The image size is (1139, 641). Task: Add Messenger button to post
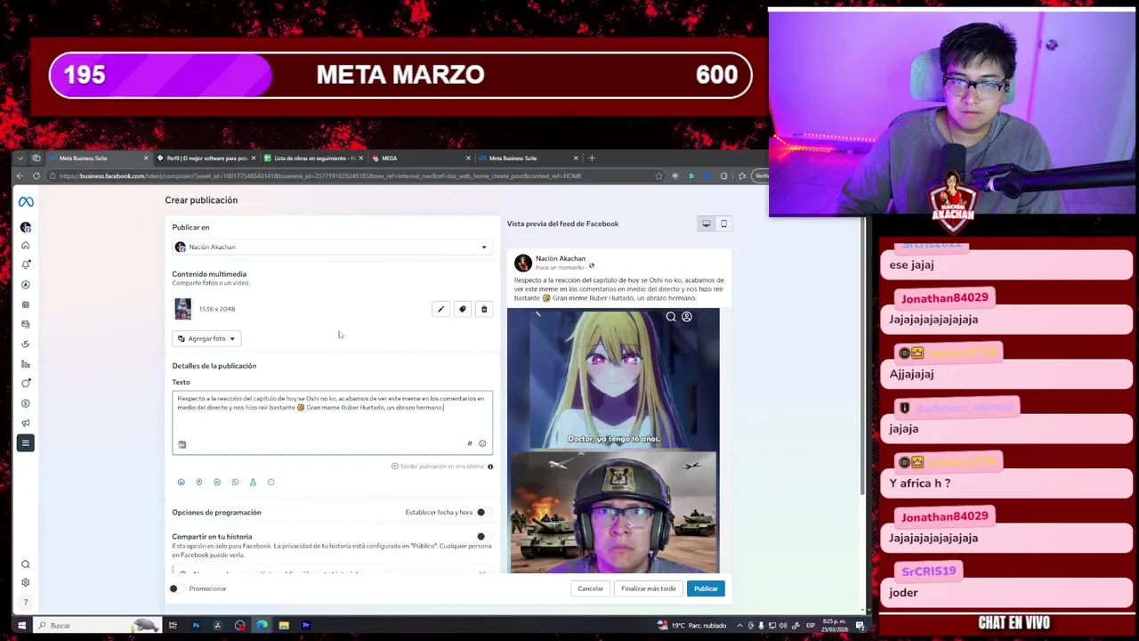(217, 482)
